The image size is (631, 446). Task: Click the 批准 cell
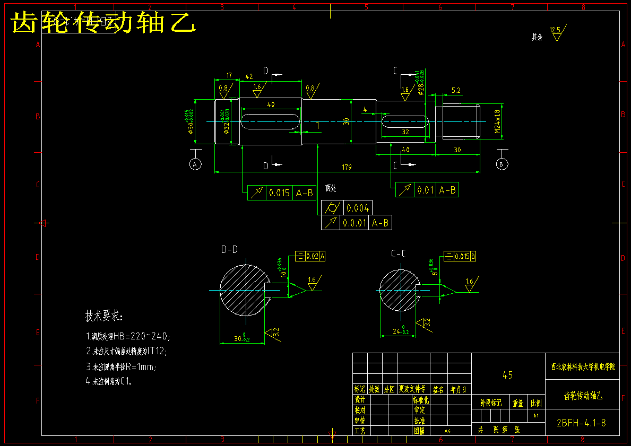coord(420,421)
